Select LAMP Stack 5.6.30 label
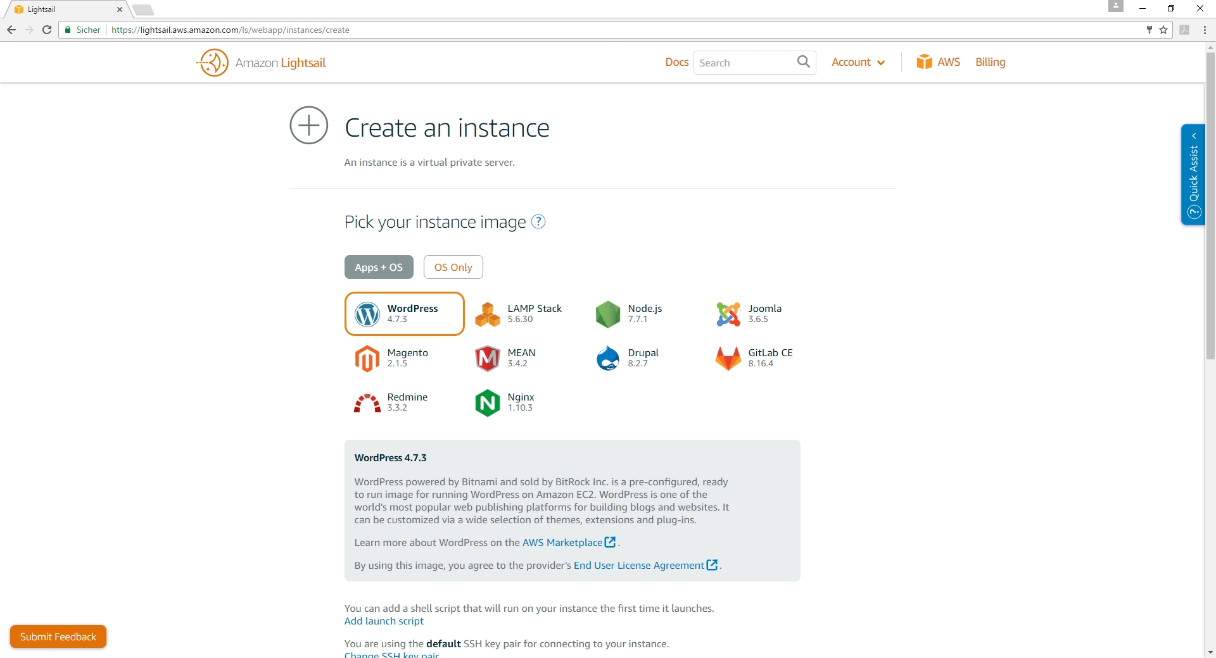Image resolution: width=1216 pixels, height=658 pixels. [535, 313]
